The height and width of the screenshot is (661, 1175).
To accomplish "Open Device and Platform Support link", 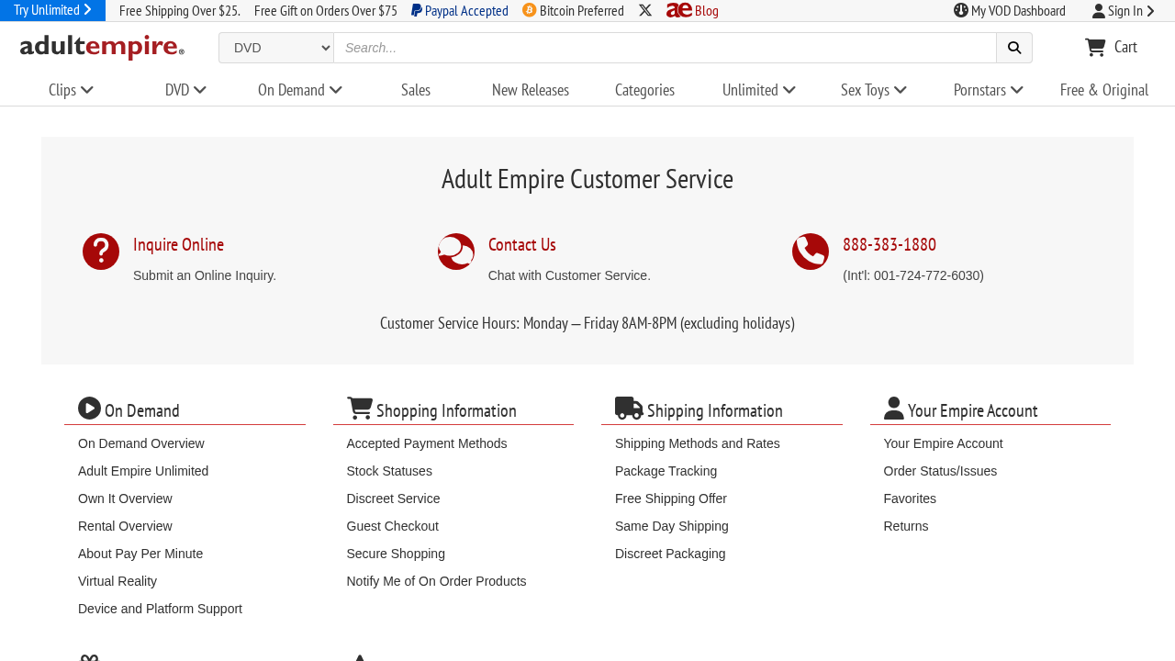I will click(x=160, y=609).
